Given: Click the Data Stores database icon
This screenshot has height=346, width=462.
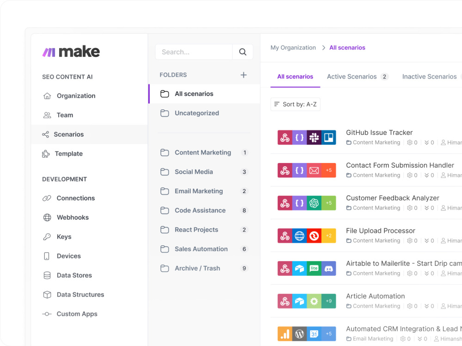Looking at the screenshot, I should 47,275.
